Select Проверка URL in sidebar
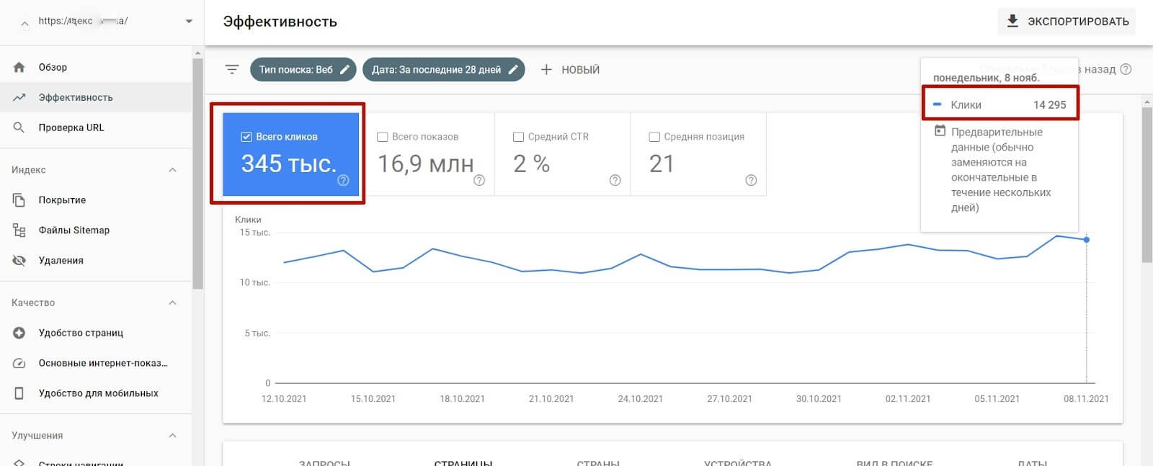 (x=96, y=127)
